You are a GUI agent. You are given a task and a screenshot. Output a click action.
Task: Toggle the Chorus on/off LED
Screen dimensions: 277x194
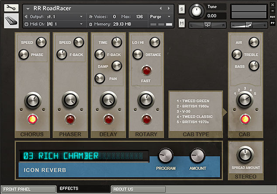(32, 119)
